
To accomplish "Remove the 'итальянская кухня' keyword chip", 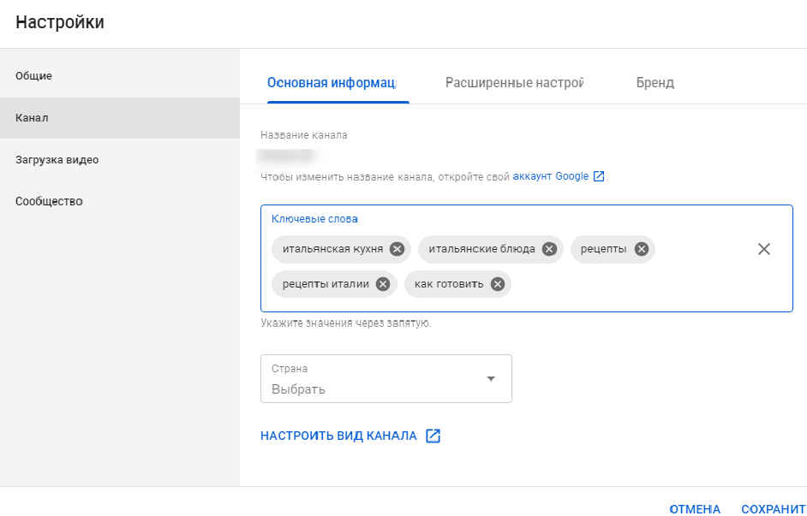I will (397, 249).
